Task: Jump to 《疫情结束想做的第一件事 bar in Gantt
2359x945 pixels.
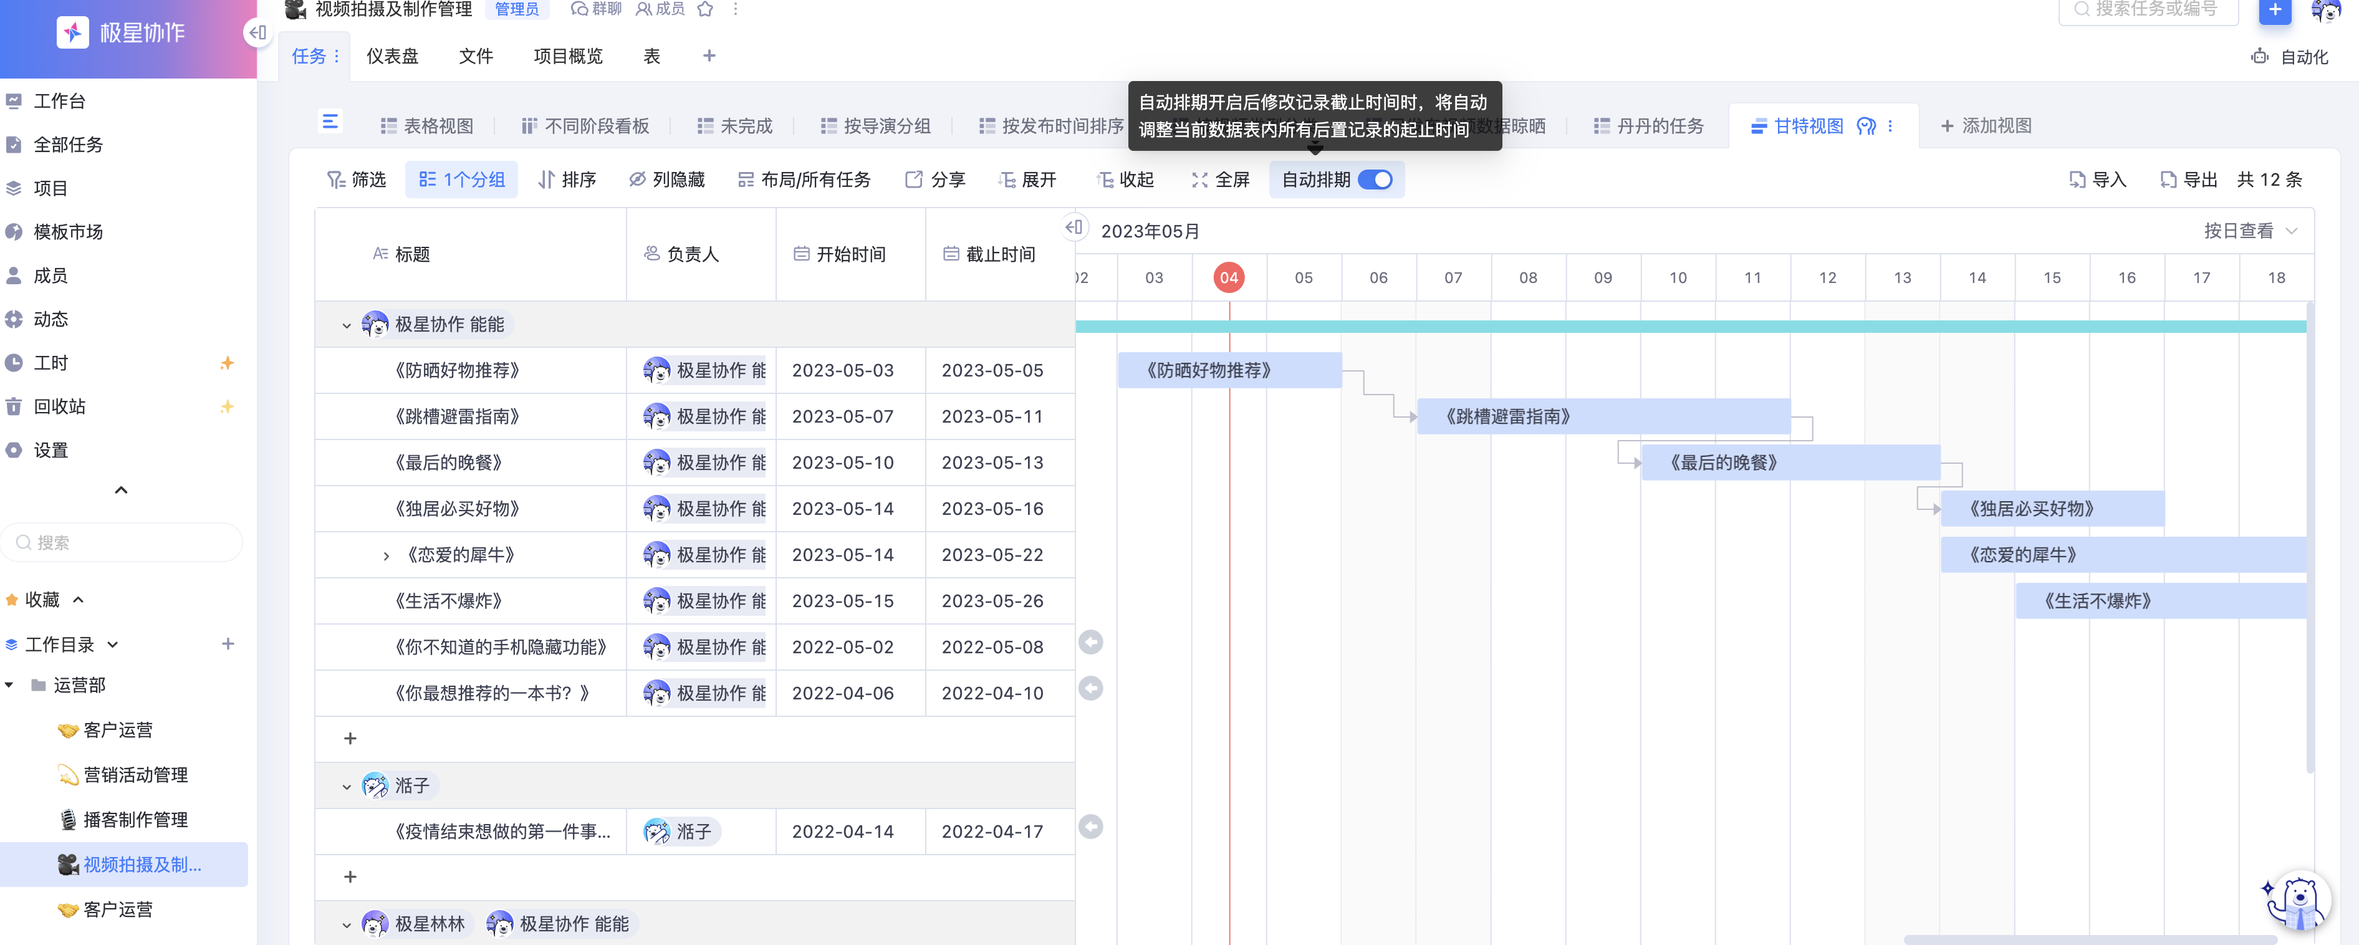Action: pos(1091,827)
